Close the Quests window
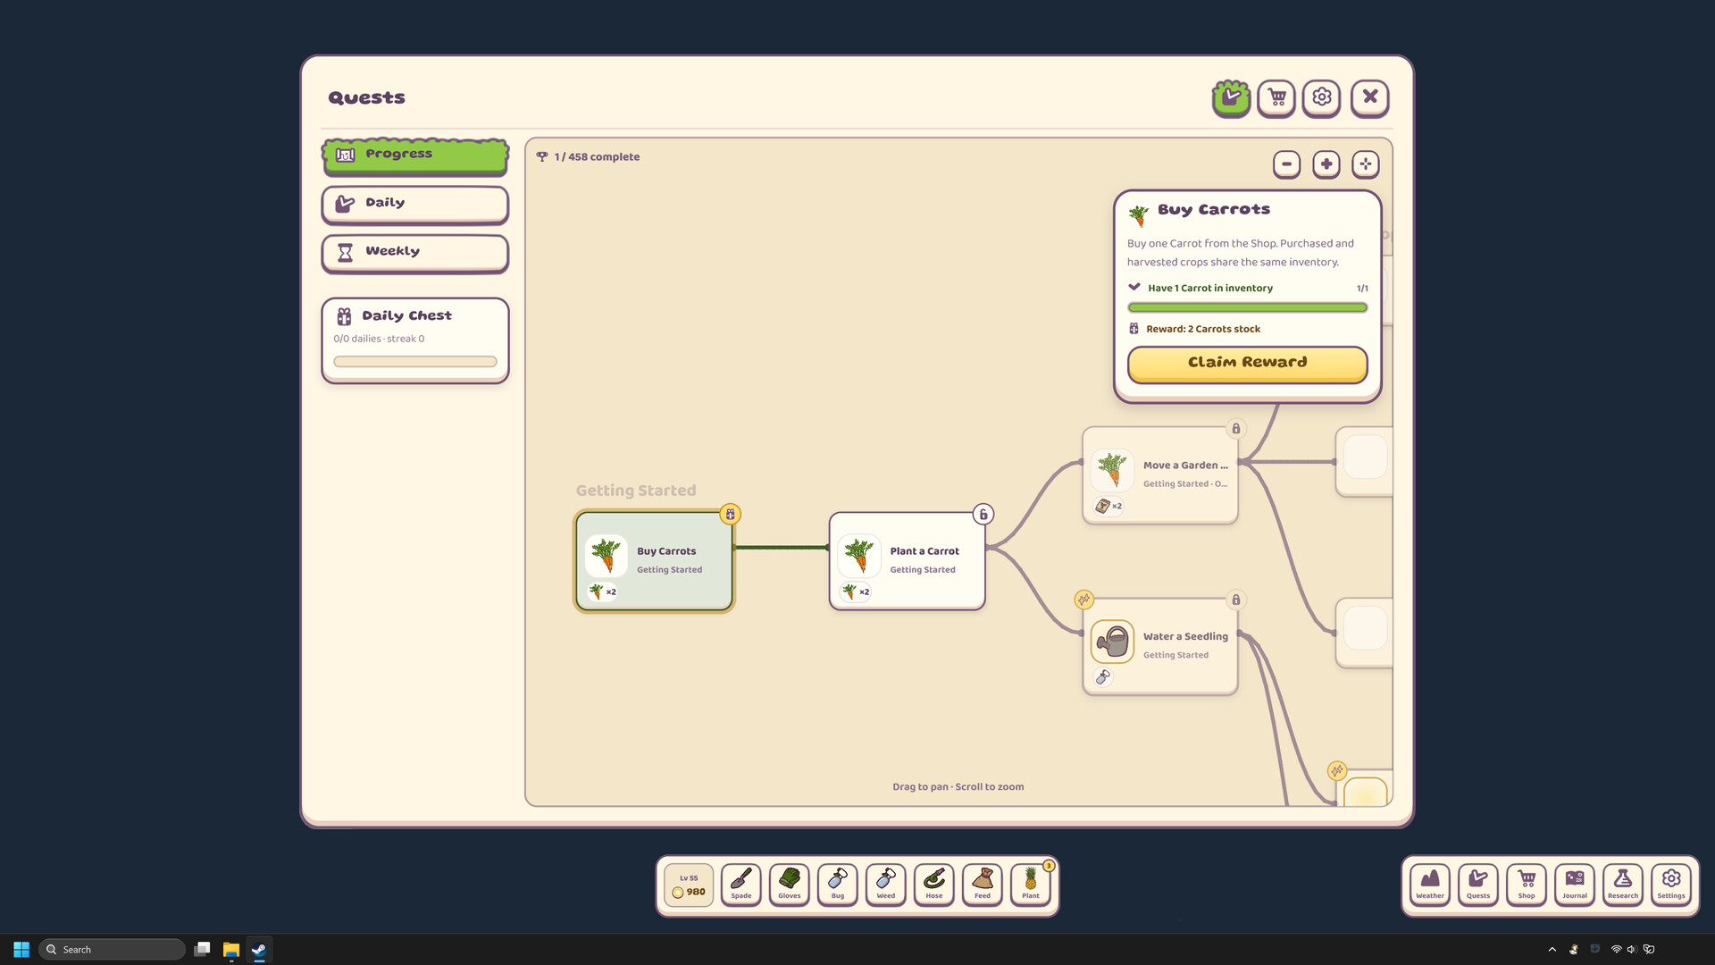The width and height of the screenshot is (1715, 965). click(x=1369, y=97)
